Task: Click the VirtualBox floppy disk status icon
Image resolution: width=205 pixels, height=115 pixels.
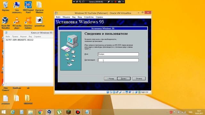Action: tap(114, 92)
